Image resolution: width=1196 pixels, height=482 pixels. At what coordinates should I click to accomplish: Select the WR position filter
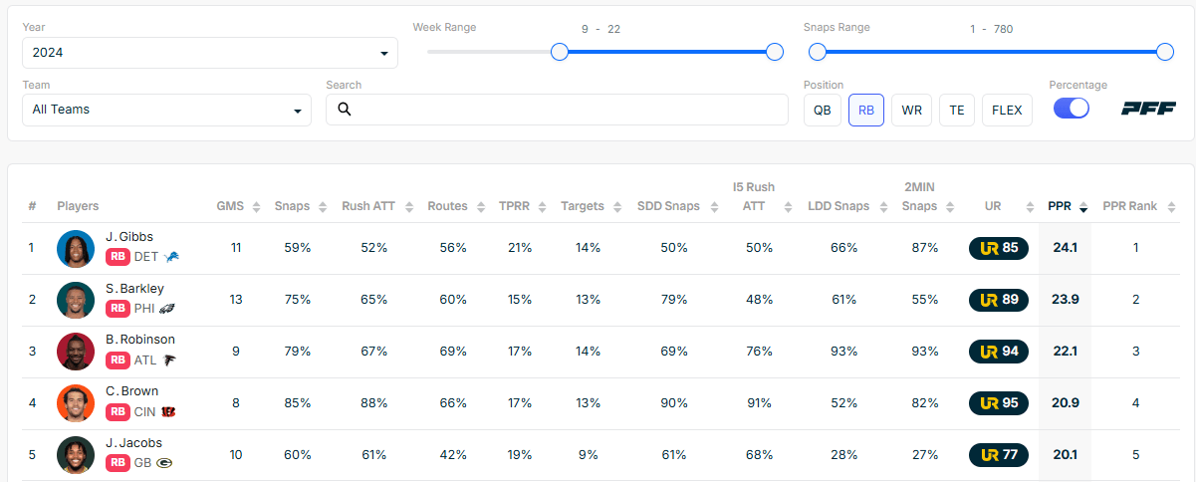(911, 111)
